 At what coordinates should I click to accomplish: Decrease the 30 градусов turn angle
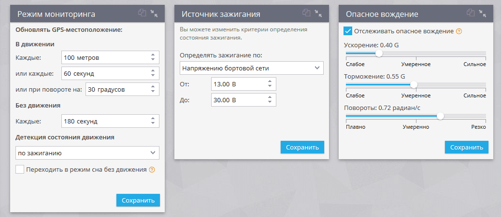click(153, 92)
